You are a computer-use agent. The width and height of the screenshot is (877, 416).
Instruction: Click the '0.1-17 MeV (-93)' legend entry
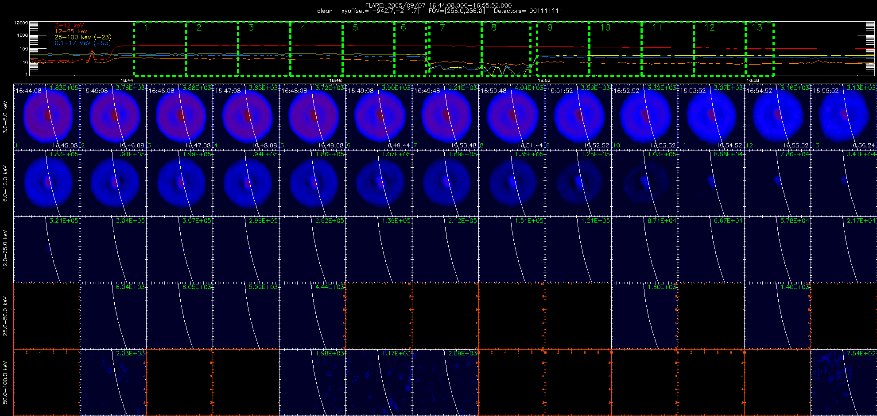pos(82,43)
